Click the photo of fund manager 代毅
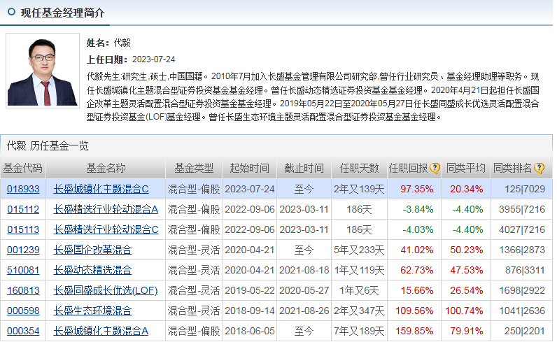 pos(43,71)
